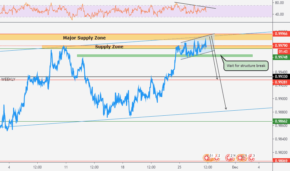Click the rightmost event marker with badge 3
Viewport: 290px width, 171px height.
(251, 158)
